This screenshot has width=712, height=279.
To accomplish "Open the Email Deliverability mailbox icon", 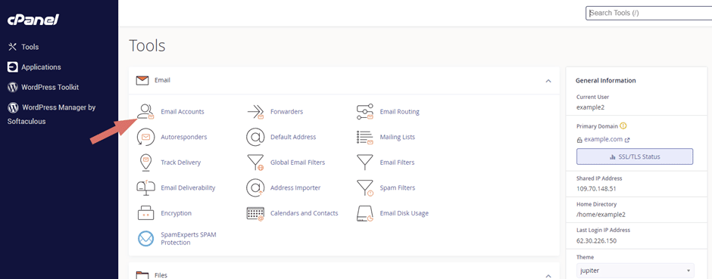I will click(145, 188).
